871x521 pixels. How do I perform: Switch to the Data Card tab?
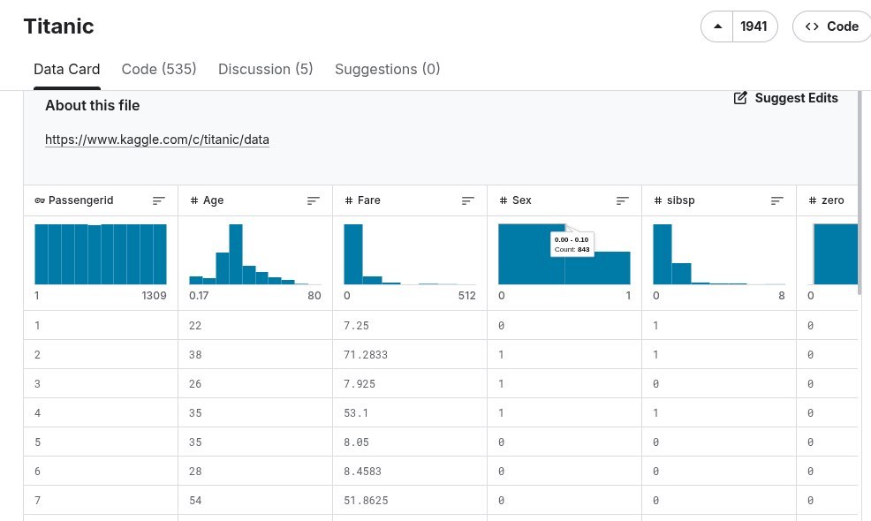coord(66,69)
